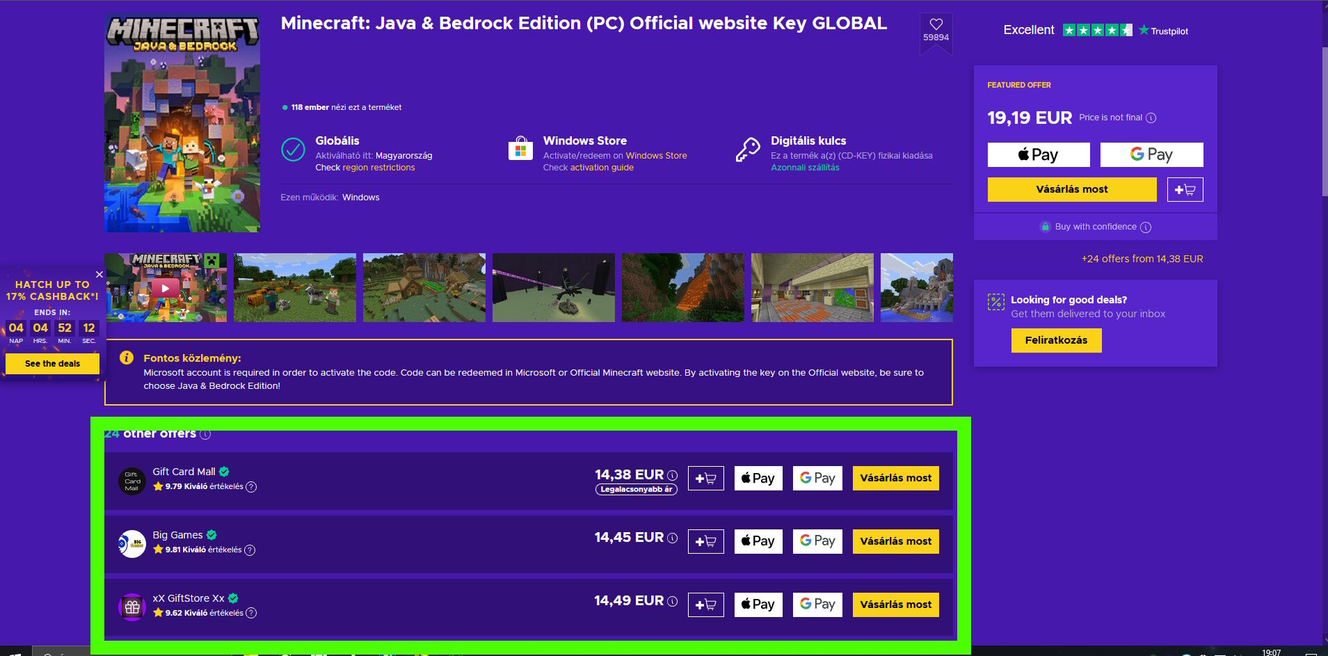Use Google Pay for xX GiftStore Xx offer

tap(817, 605)
